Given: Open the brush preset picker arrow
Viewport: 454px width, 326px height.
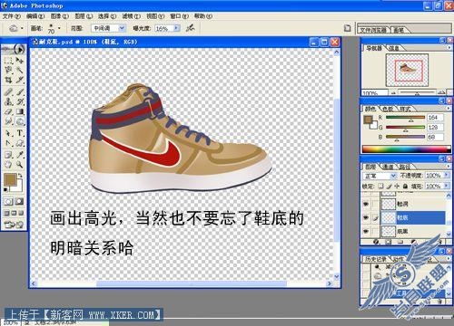Looking at the screenshot, I should tap(59, 28).
